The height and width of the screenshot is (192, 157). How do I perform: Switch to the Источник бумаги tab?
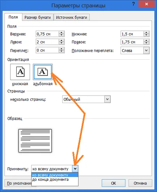point(72,17)
